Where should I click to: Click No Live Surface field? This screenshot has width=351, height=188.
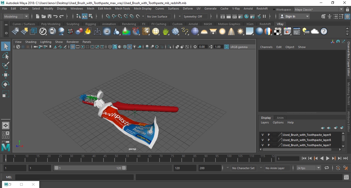pyautogui.click(x=158, y=16)
